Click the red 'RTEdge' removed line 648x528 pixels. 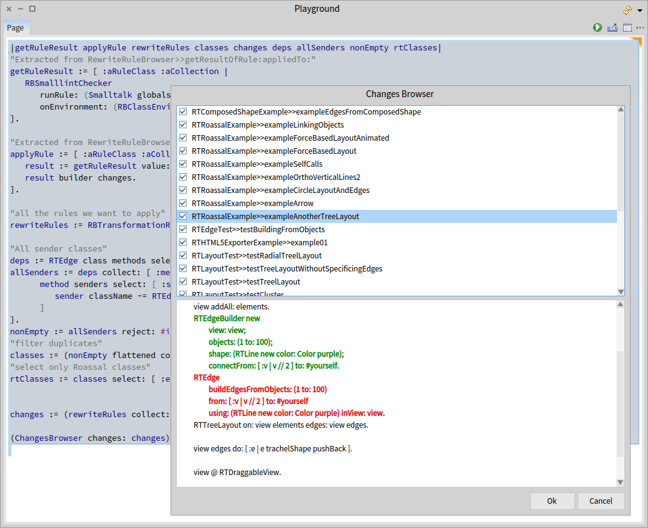pos(207,377)
